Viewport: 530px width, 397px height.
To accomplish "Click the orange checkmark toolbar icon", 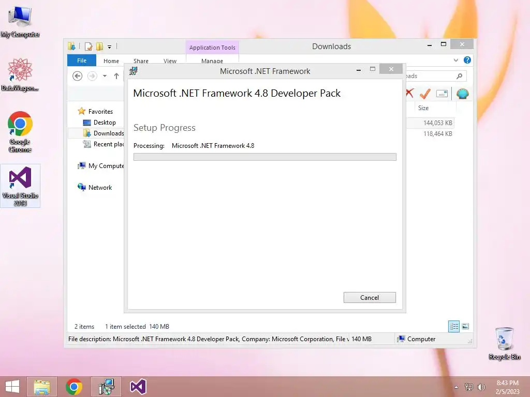I will 425,94.
